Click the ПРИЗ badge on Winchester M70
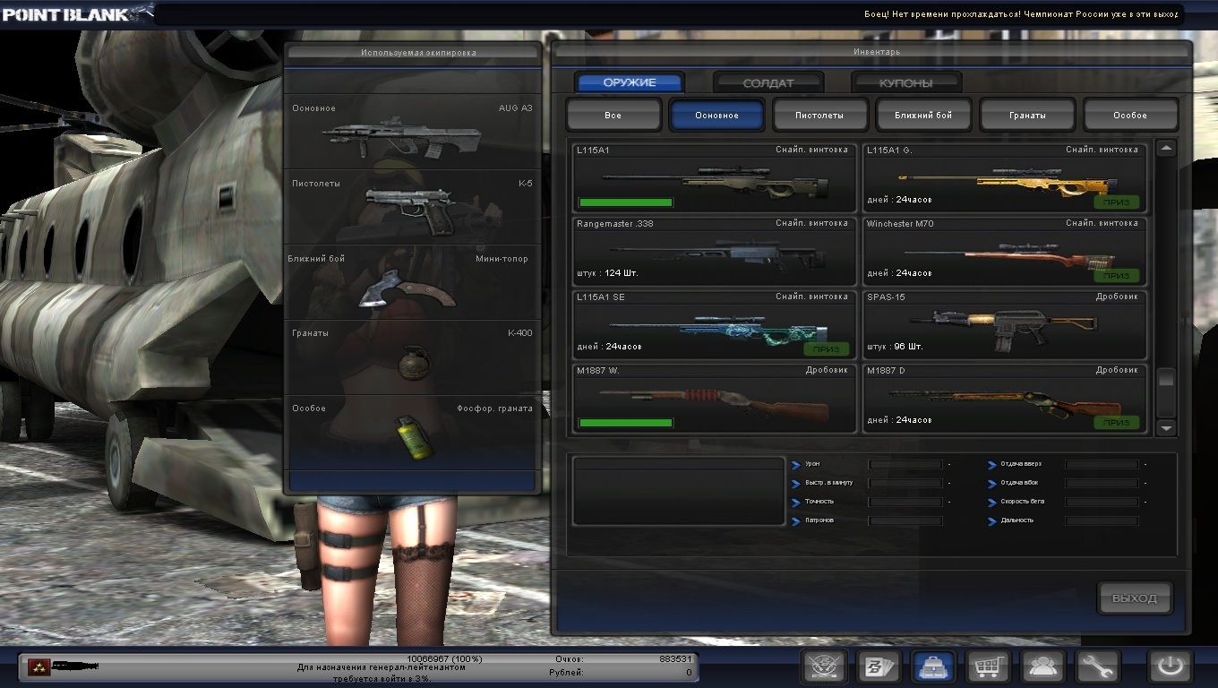Screen dimensions: 1218x688 coord(1117,275)
